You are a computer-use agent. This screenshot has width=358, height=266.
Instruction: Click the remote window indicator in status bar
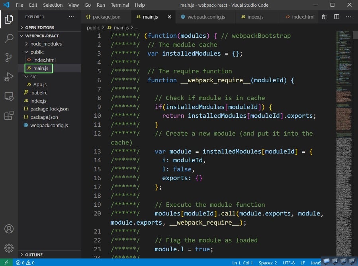[6, 262]
